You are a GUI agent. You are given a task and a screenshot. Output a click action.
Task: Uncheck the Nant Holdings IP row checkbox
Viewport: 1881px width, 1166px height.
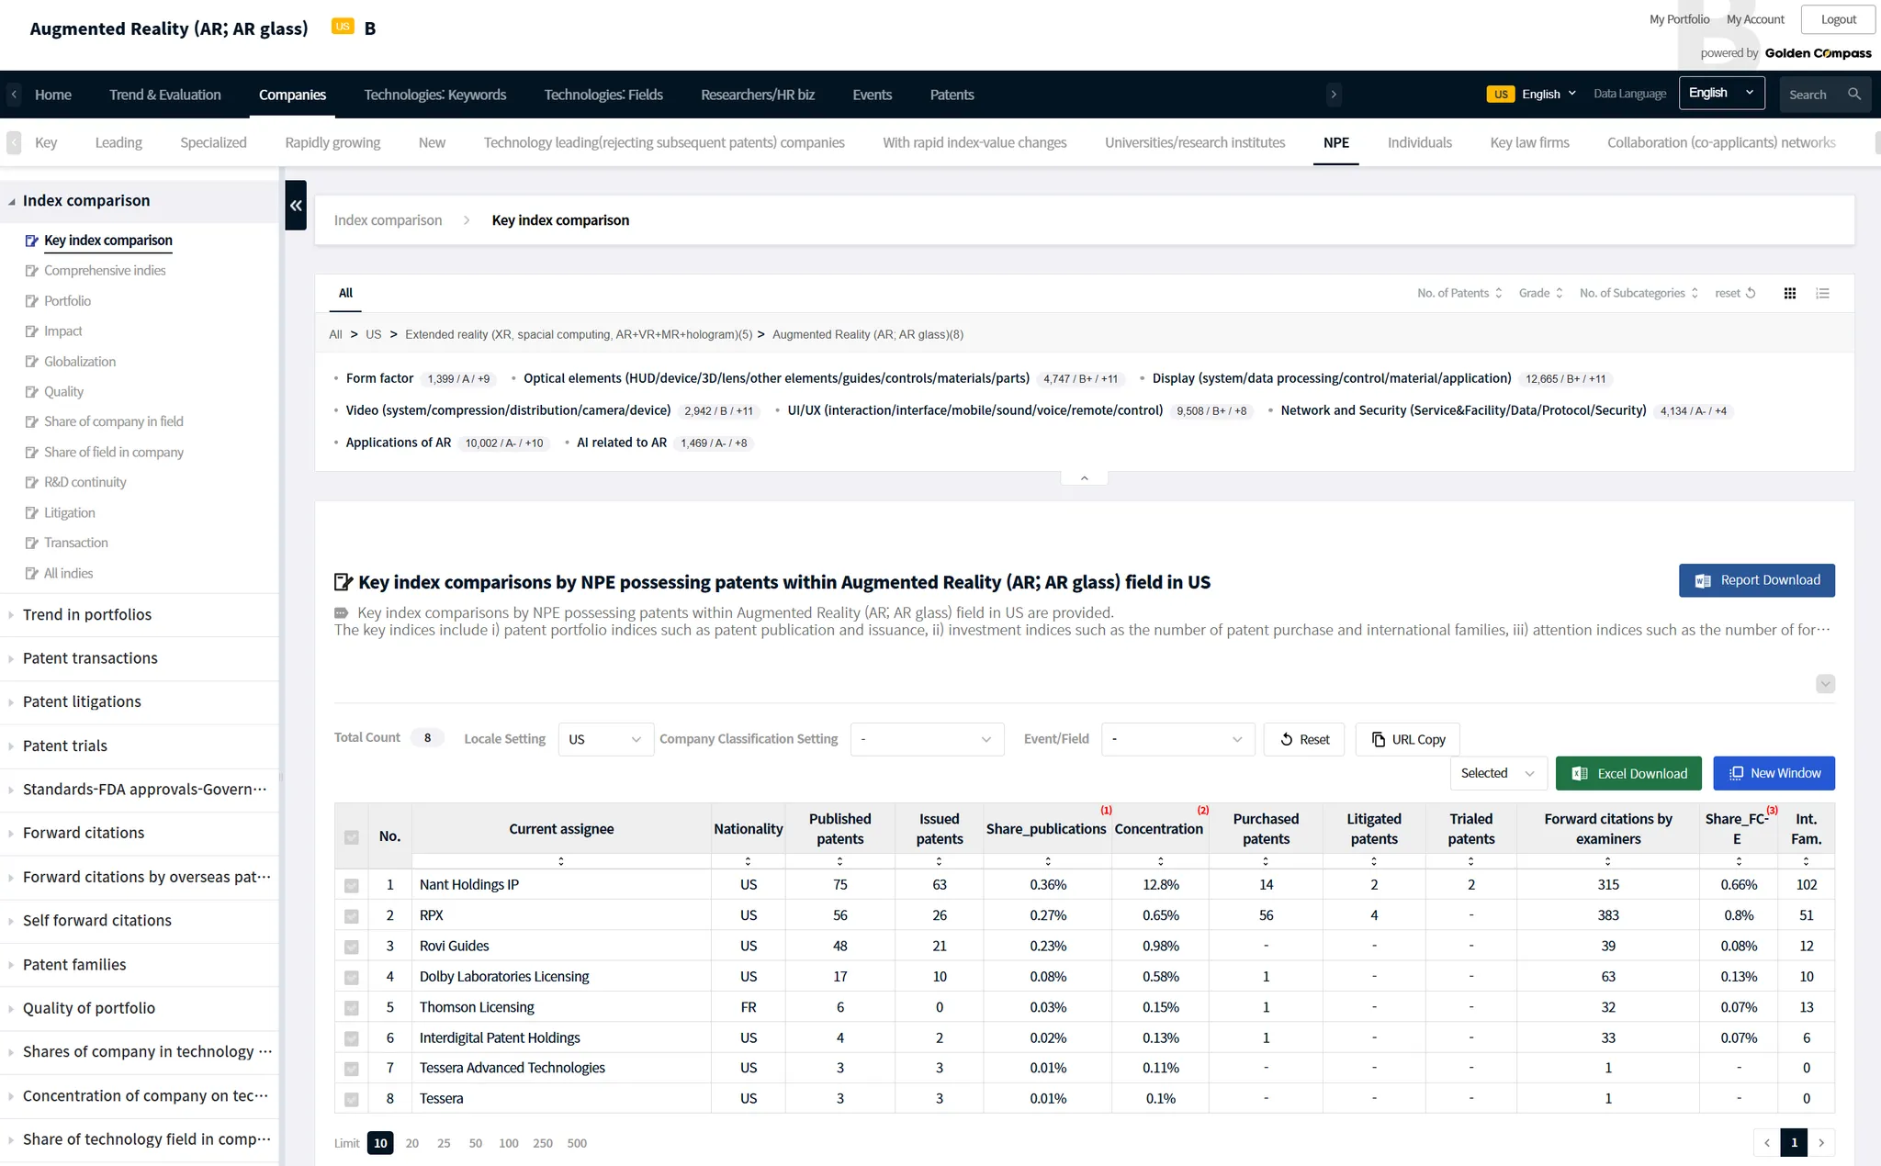pos(352,885)
